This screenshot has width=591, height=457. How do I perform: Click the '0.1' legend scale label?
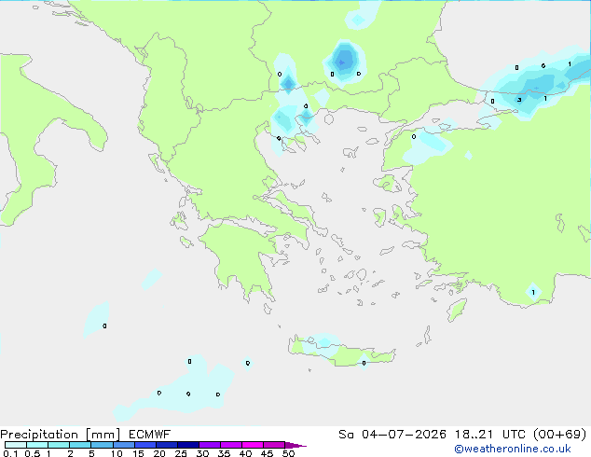[10, 453]
